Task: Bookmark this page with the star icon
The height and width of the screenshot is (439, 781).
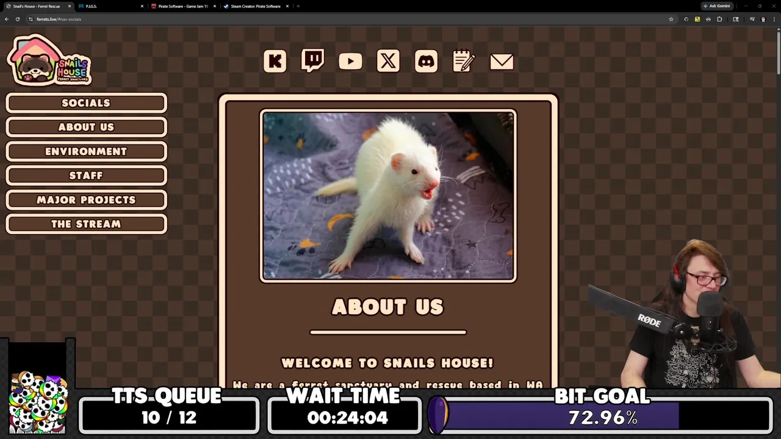Action: tap(671, 19)
